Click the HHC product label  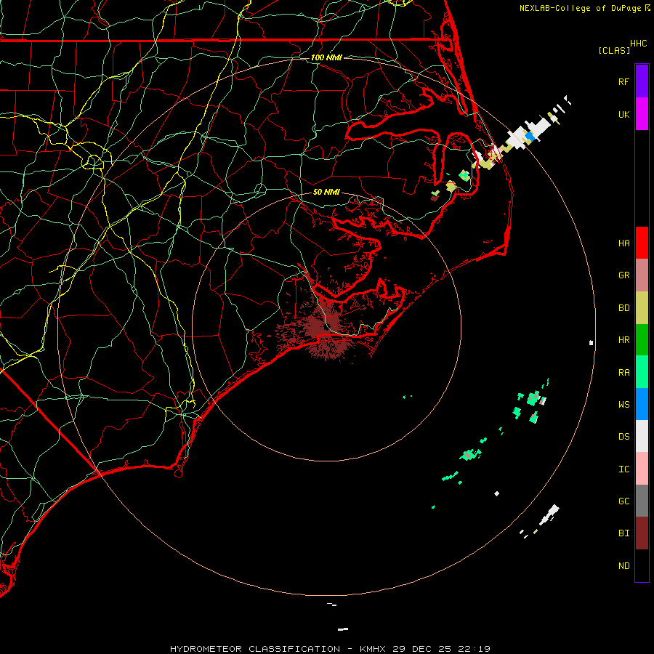(638, 44)
